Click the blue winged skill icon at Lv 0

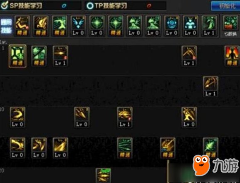[78, 26]
